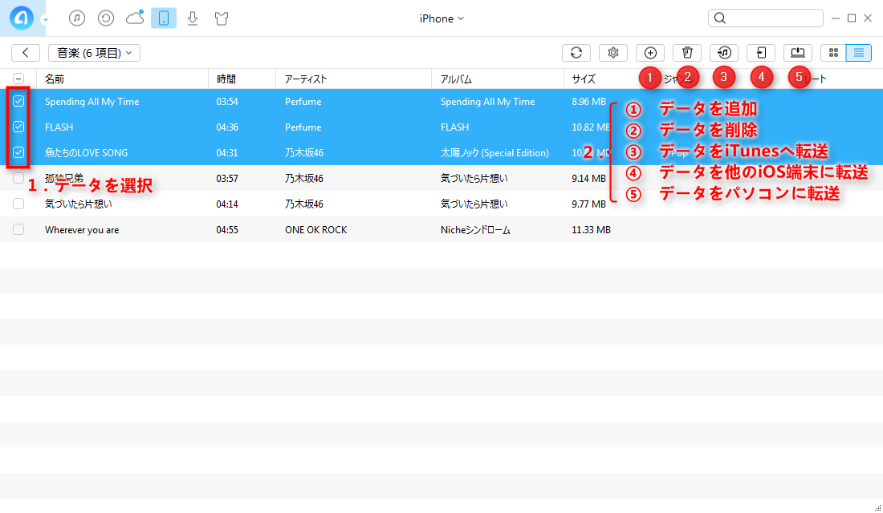
Task: Toggle the select-all header checkbox
Action: pyautogui.click(x=18, y=79)
